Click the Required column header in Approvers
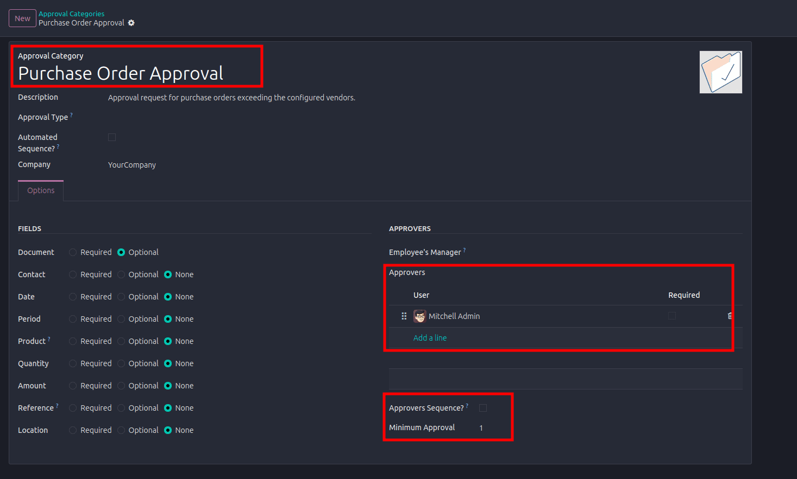 point(684,295)
